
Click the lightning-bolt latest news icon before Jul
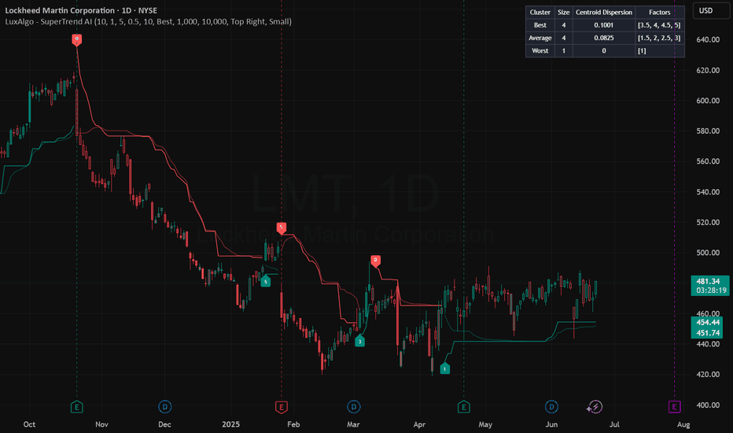click(595, 407)
